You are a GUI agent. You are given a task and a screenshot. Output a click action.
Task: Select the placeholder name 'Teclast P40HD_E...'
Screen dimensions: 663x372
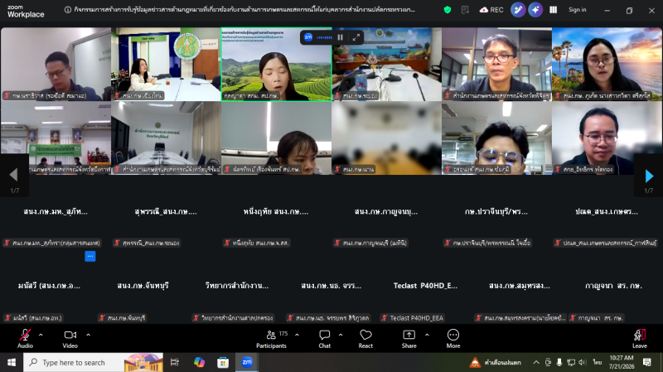click(425, 286)
